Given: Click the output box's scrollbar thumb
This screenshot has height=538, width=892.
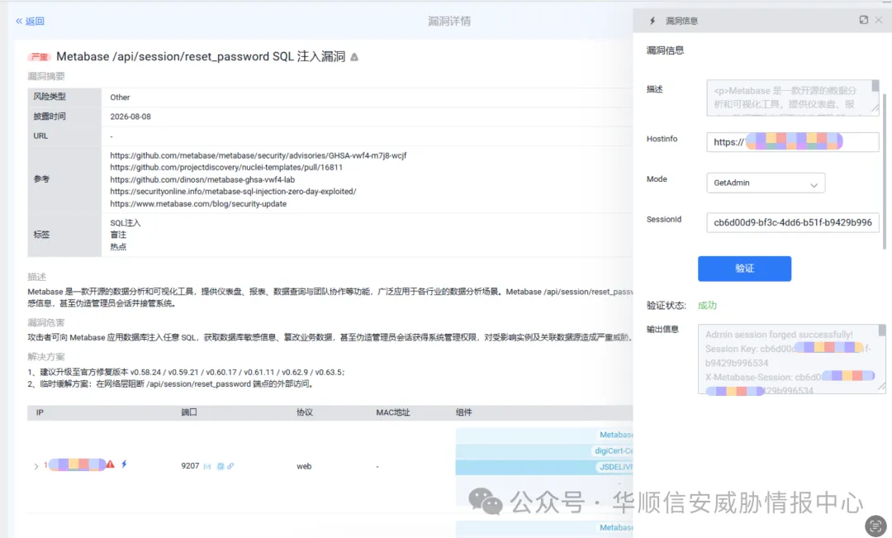Looking at the screenshot, I should [x=882, y=331].
